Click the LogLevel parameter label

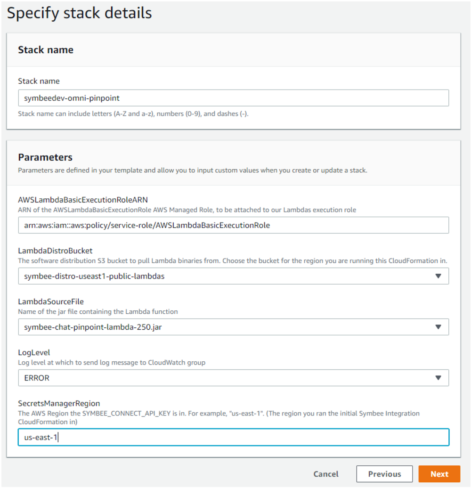click(34, 353)
